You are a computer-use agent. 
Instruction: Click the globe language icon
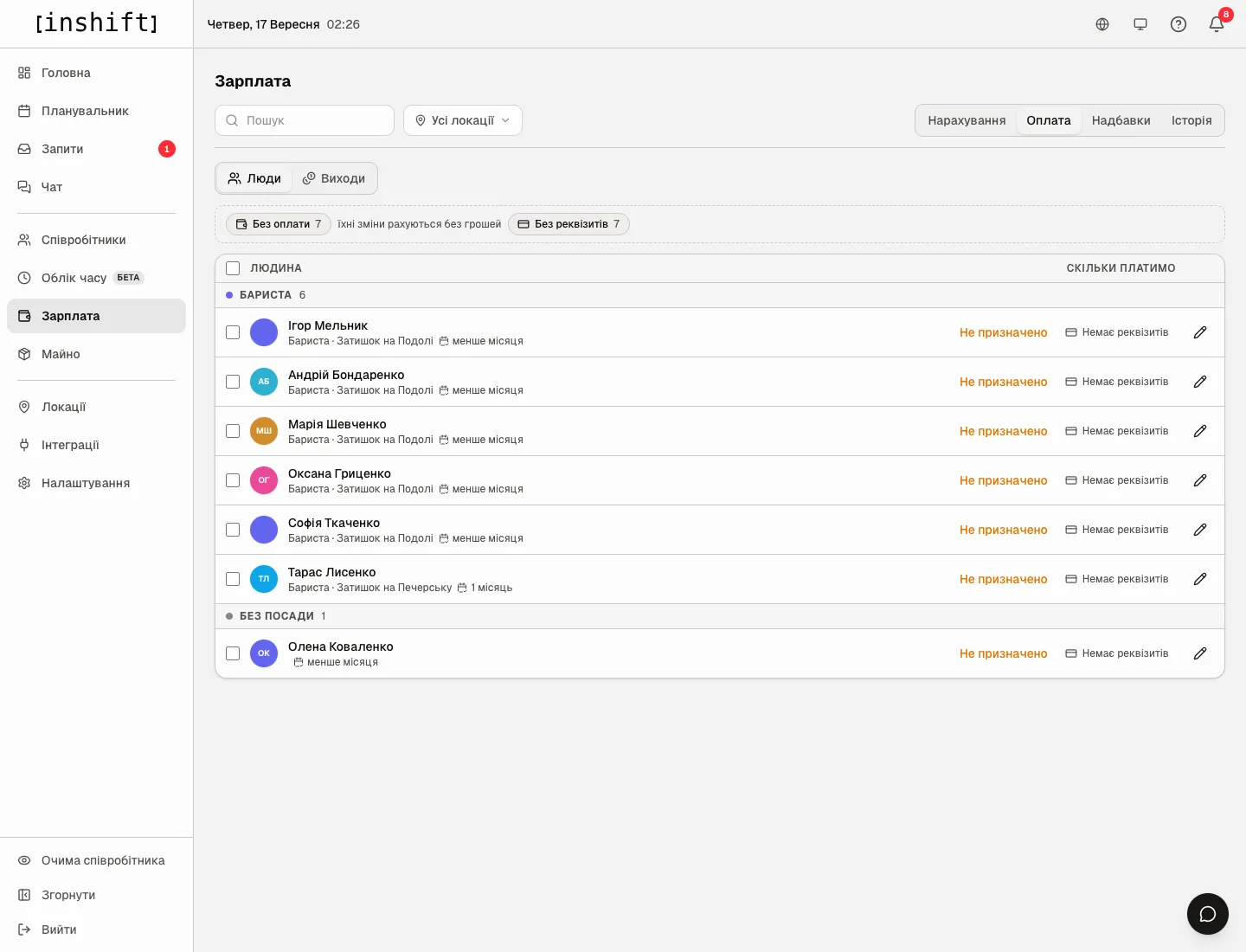click(x=1102, y=24)
